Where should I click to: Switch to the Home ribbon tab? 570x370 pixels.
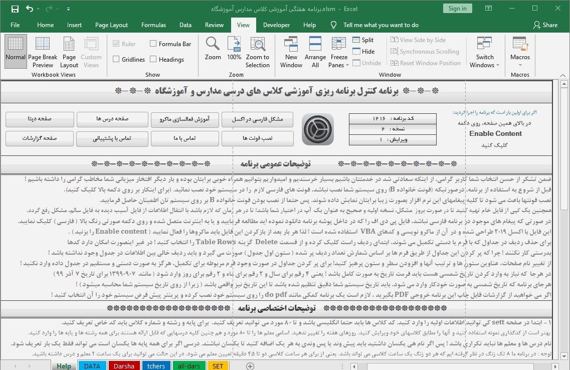[46, 25]
